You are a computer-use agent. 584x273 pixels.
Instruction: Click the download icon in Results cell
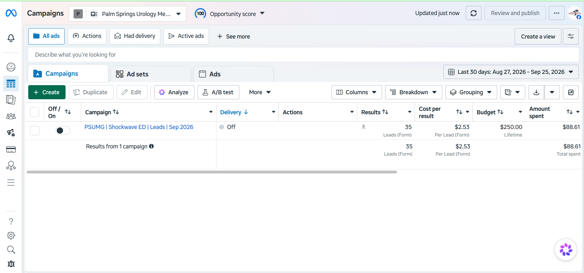pyautogui.click(x=364, y=127)
